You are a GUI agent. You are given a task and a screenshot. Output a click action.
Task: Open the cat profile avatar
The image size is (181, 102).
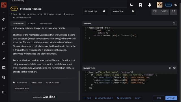pos(160,5)
